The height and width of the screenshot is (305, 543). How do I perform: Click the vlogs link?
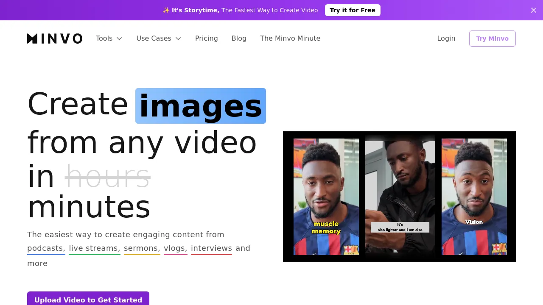tap(176, 248)
